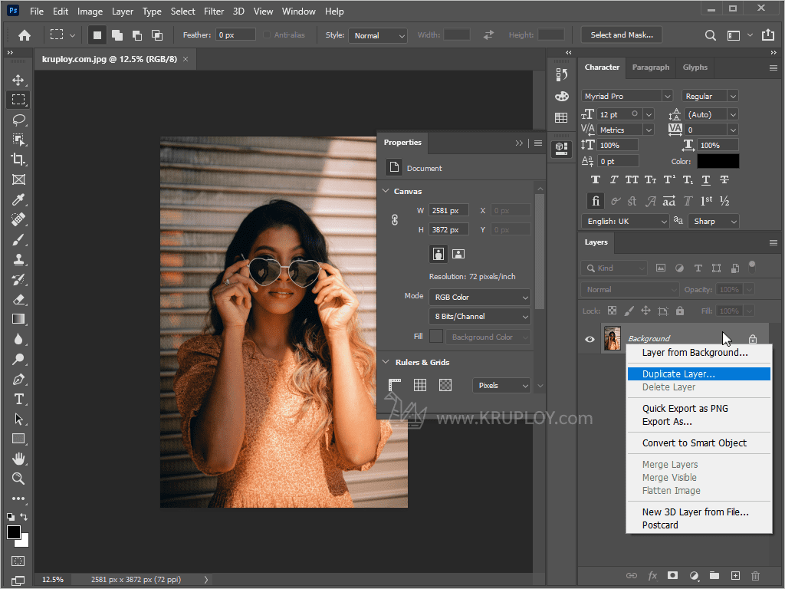Collapse the Canvas section

click(x=386, y=191)
